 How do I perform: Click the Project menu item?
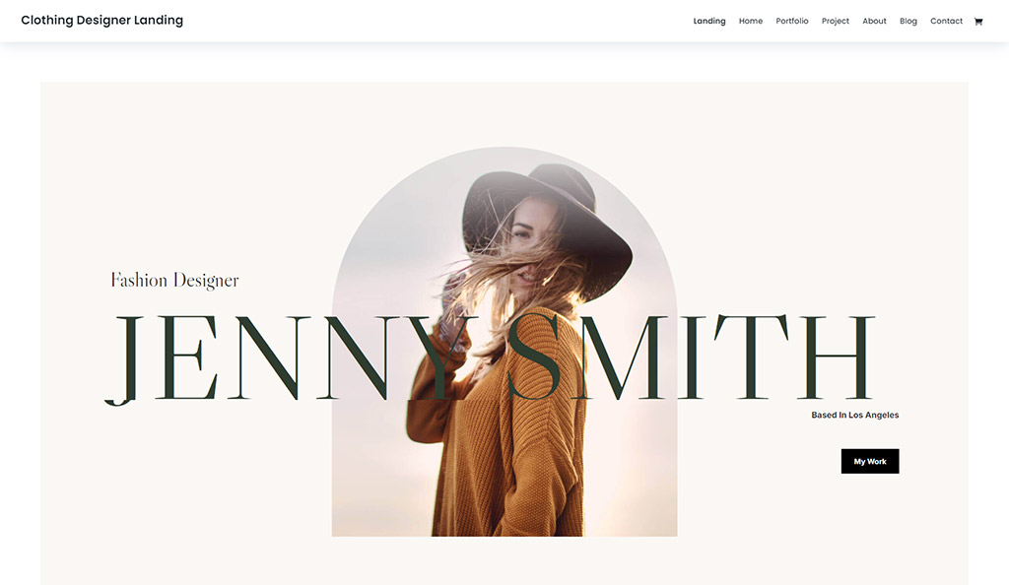[x=836, y=22]
